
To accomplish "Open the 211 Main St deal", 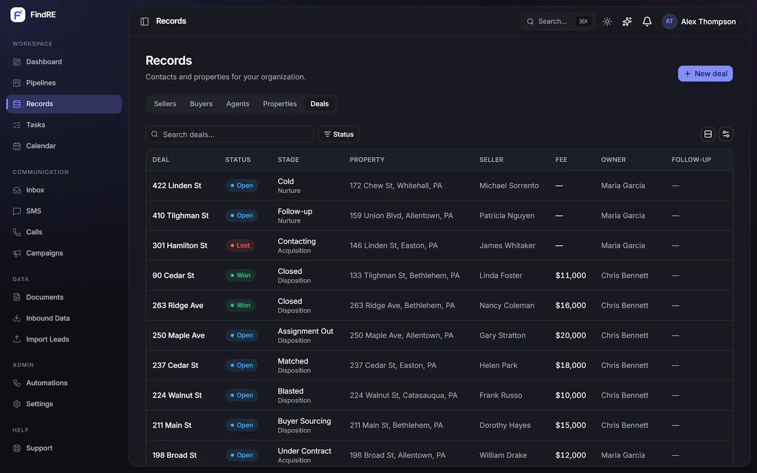I will 172,425.
